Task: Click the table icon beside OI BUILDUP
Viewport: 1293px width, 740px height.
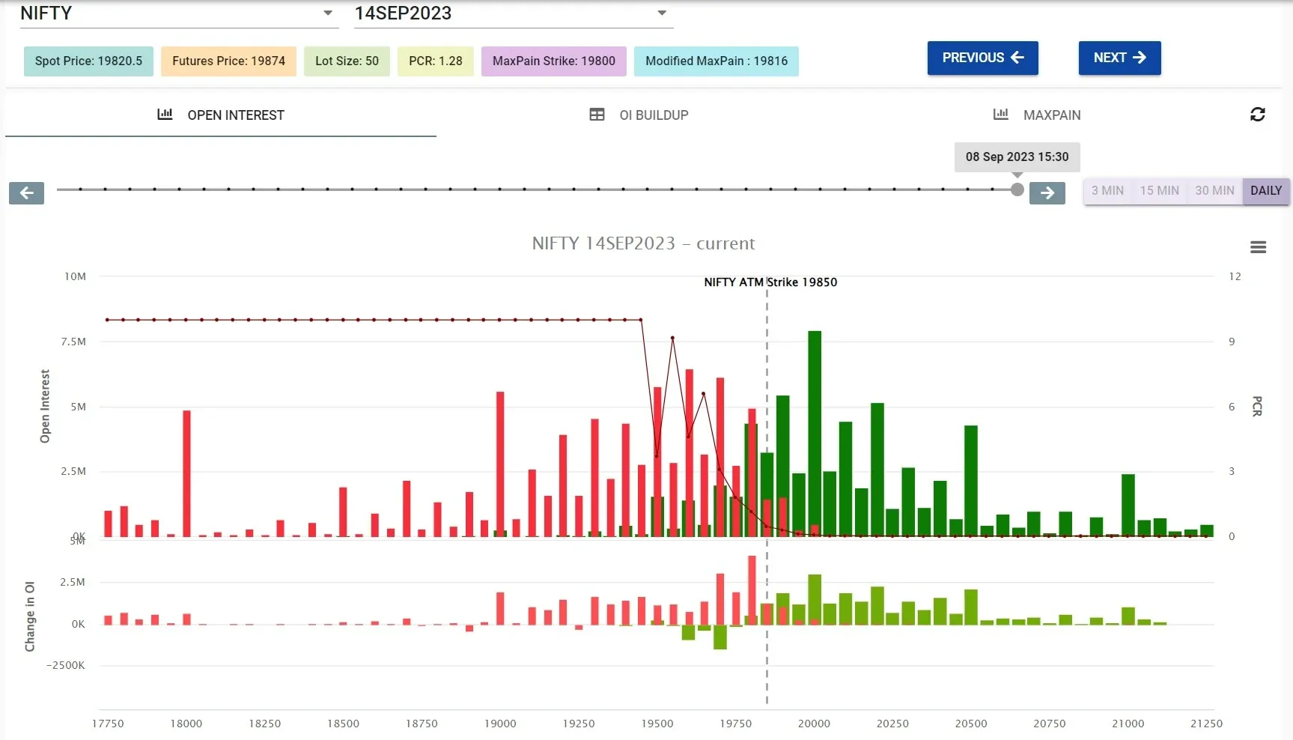Action: click(x=597, y=115)
